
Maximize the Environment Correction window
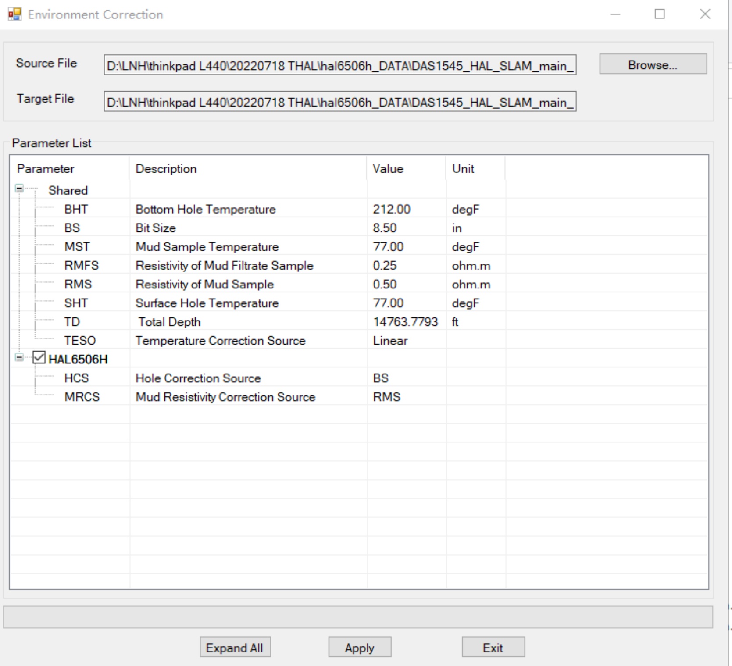pos(660,14)
